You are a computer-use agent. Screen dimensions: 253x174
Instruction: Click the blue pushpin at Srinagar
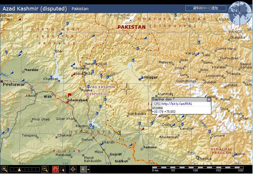[141, 78]
